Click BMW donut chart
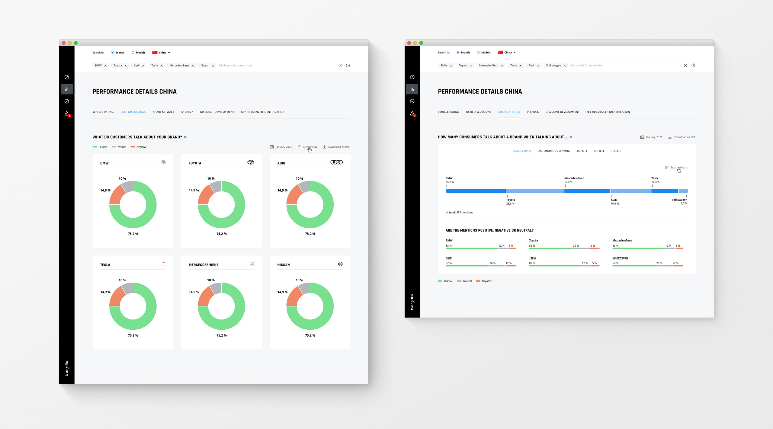 pos(133,204)
